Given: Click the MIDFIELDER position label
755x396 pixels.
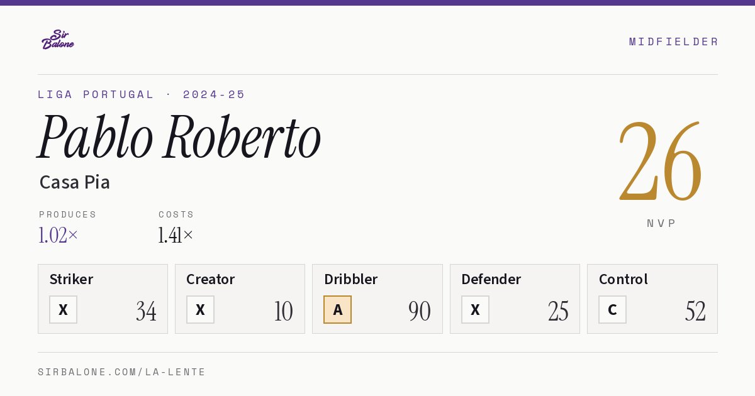Looking at the screenshot, I should point(674,41).
